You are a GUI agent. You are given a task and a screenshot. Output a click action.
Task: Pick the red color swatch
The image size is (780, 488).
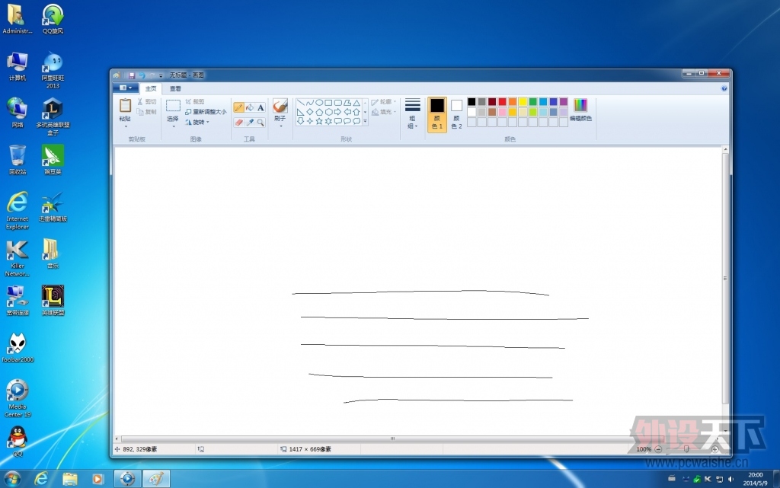point(503,102)
